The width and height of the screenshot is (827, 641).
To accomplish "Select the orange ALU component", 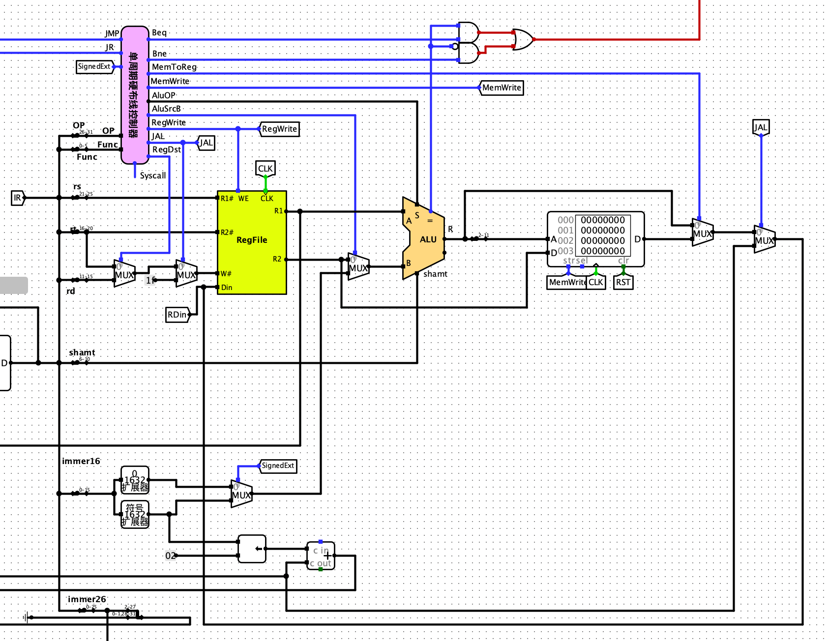I will click(x=423, y=238).
